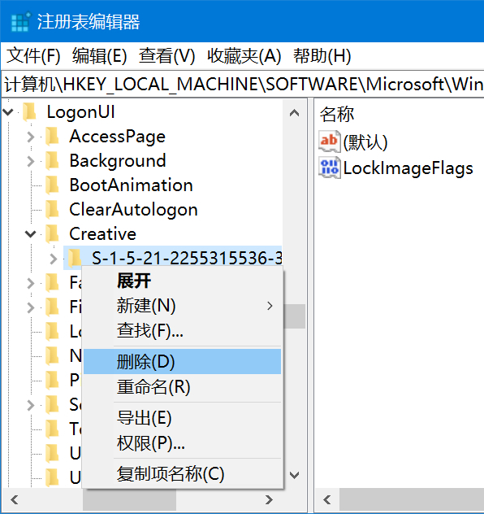This screenshot has width=484, height=514.
Task: Select the Creative key name
Action: (x=103, y=234)
